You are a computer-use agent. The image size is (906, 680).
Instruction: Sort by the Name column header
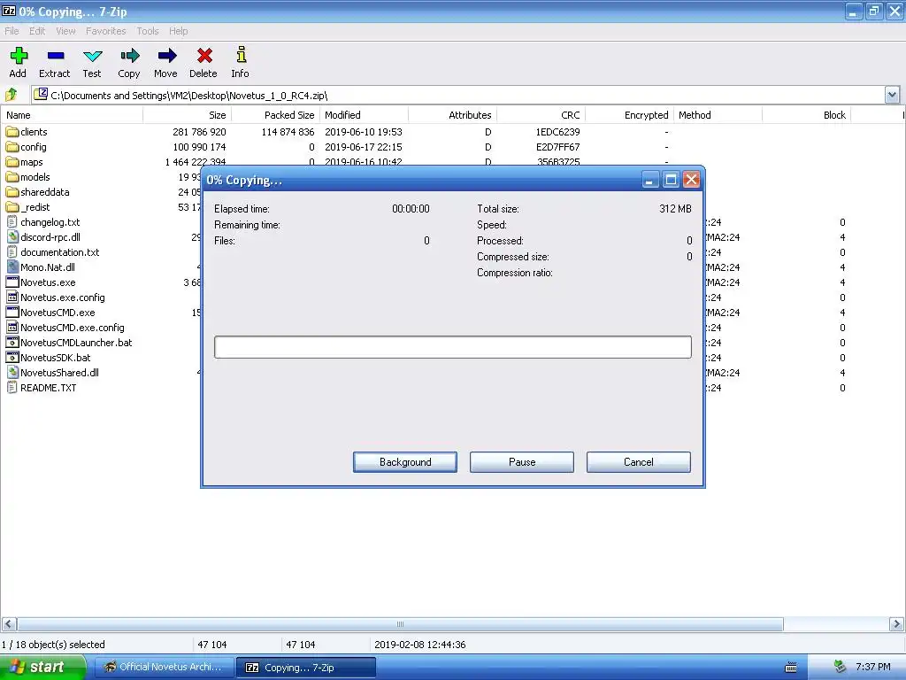click(x=72, y=115)
